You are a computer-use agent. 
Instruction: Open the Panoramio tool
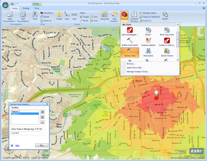(x=148, y=53)
